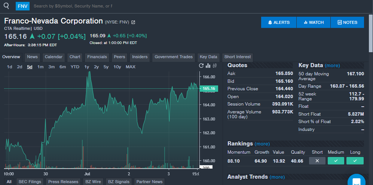Open the ALERTS button
This screenshot has height=185, width=373.
coord(279,22)
